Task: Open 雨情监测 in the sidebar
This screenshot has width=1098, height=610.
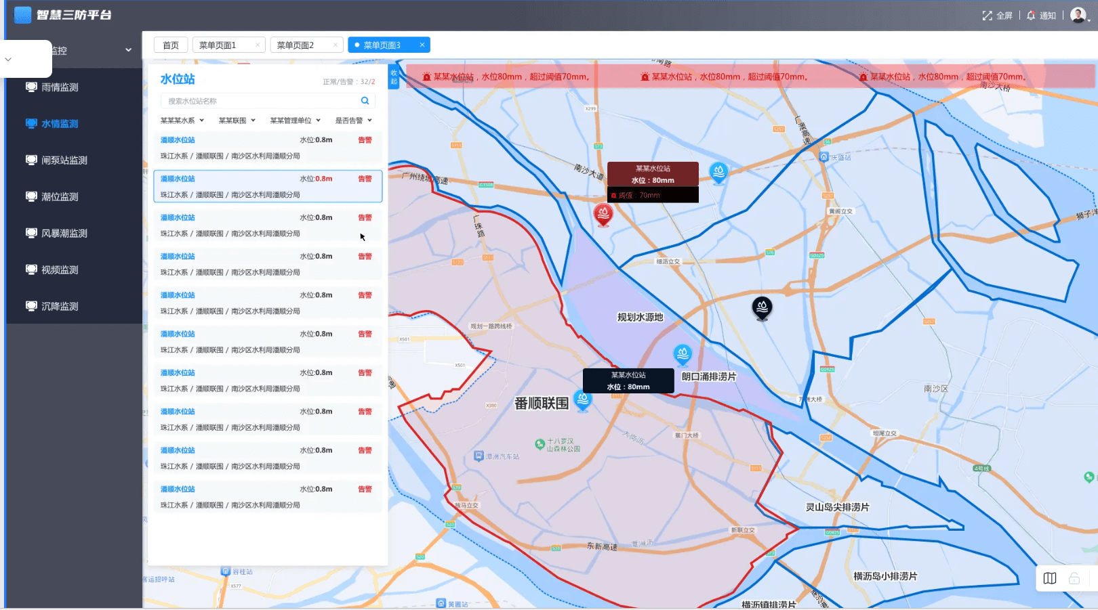Action: pos(60,87)
